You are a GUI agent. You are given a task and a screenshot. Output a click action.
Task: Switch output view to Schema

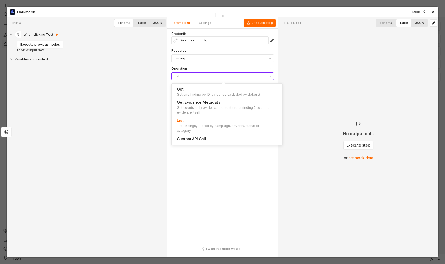point(386,23)
